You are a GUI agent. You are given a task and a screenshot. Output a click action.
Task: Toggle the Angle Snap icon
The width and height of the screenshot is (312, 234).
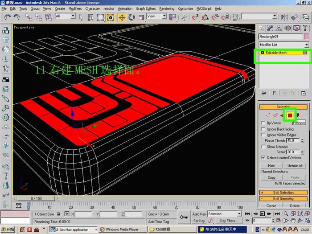coord(205,17)
